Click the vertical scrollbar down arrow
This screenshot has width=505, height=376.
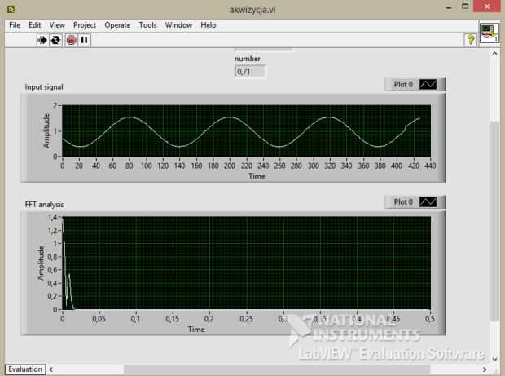(494, 358)
